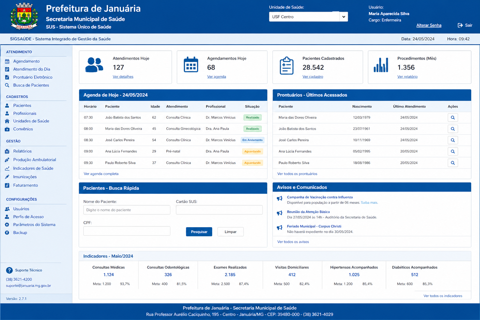Open Prontuário Eletrônico in sidebar

[x=32, y=77]
